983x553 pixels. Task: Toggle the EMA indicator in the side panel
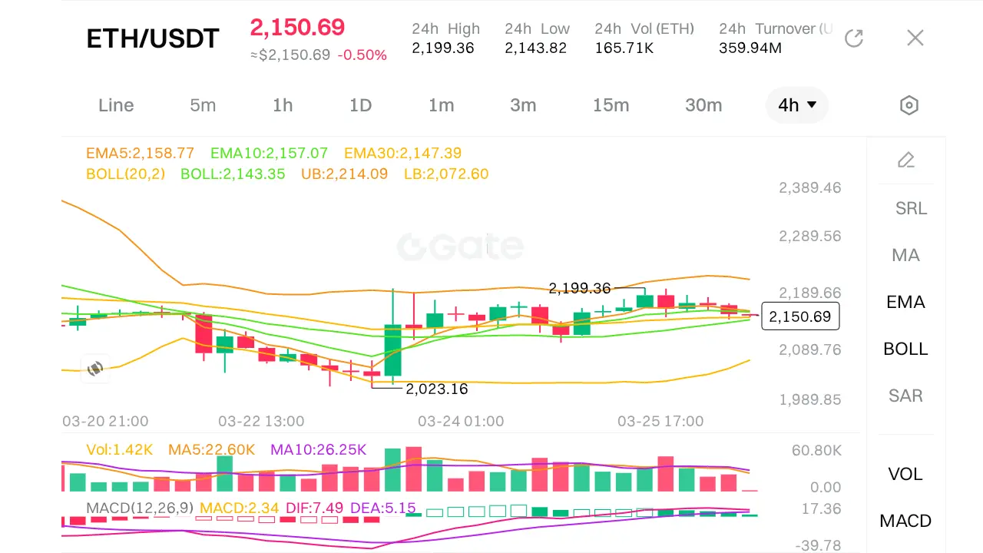pyautogui.click(x=906, y=302)
